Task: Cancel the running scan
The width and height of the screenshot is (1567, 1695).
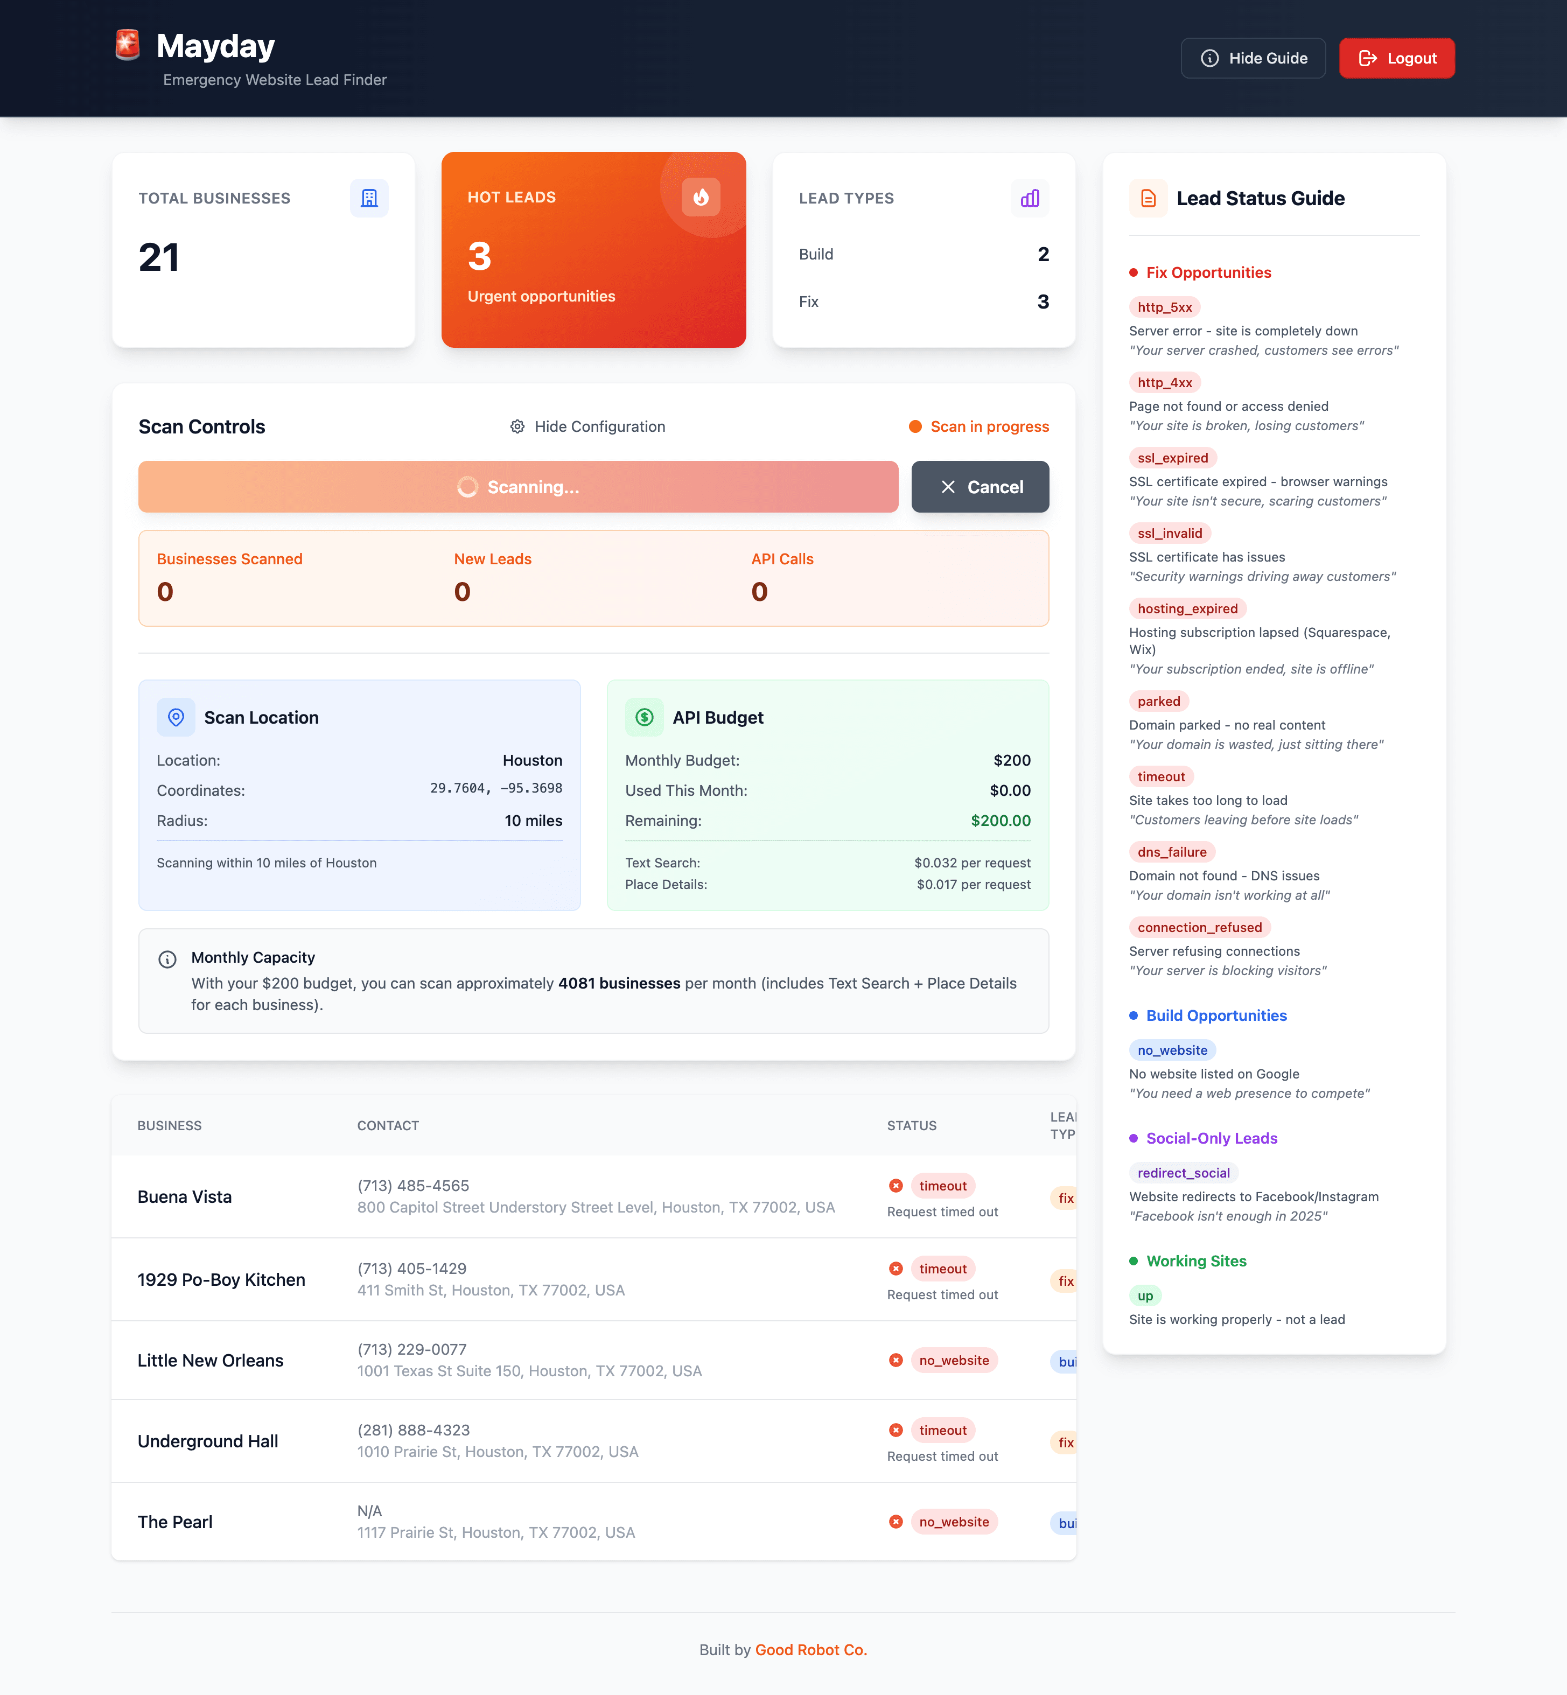Action: coord(980,487)
